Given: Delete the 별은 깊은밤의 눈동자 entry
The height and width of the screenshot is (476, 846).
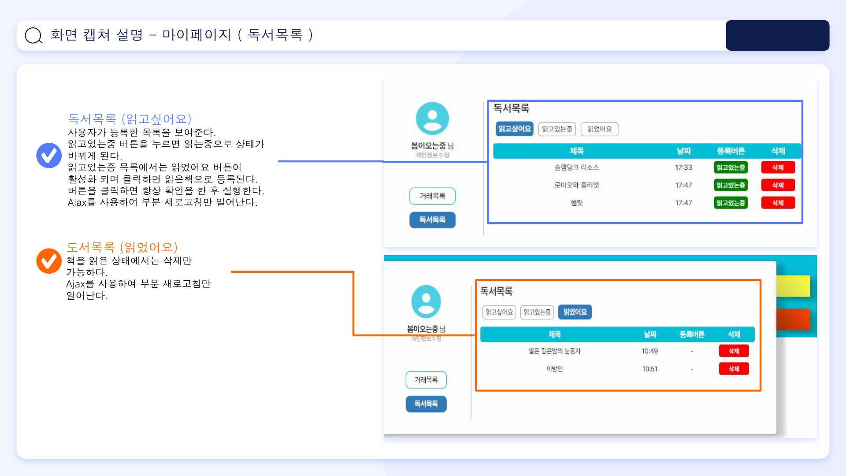Looking at the screenshot, I should point(734,351).
